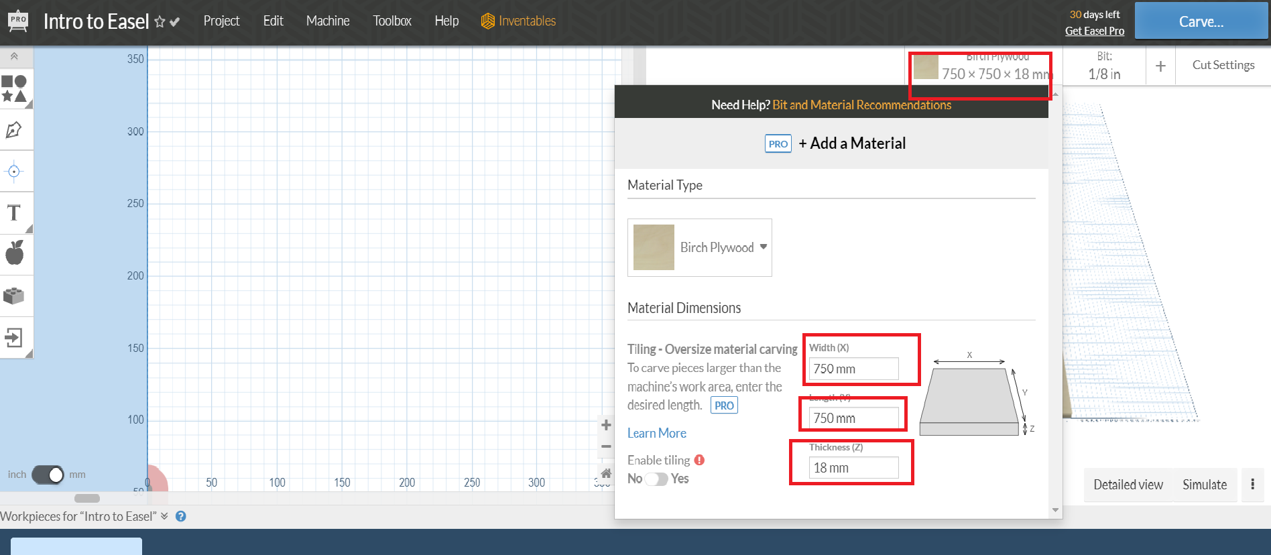The width and height of the screenshot is (1271, 555).
Task: Click the canvas horizontal scrollbar thumb
Action: 87,498
